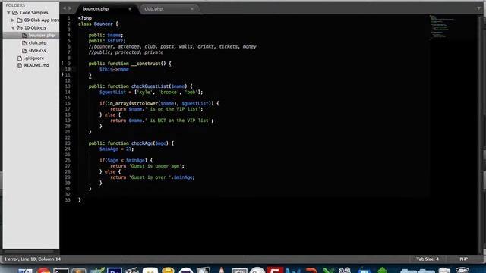
Task: Click the bouncer.php file icon in sidebar
Action: pyautogui.click(x=24, y=36)
